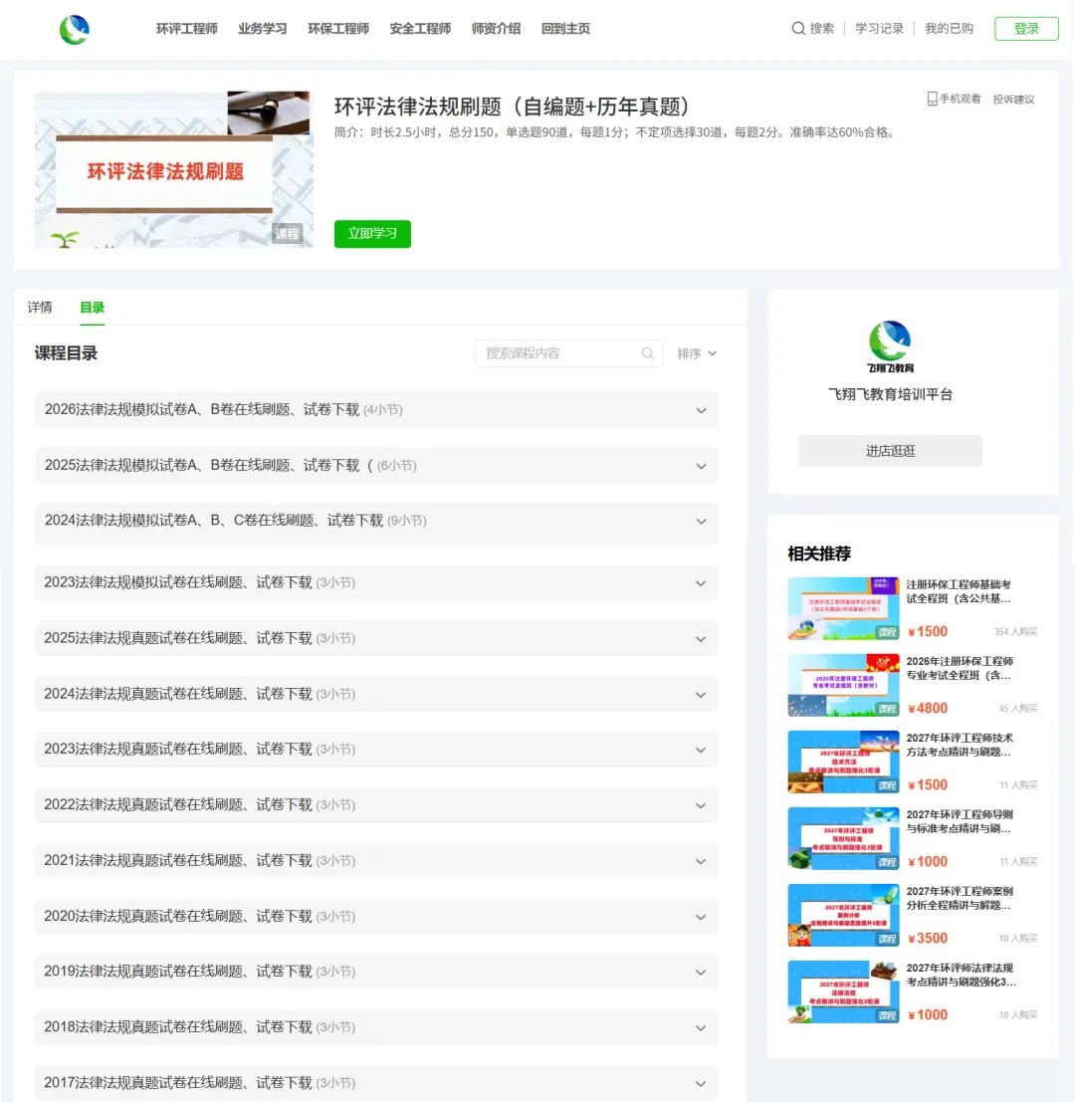Open 环评工程师 menu item
This screenshot has width=1075, height=1102.
[x=187, y=29]
